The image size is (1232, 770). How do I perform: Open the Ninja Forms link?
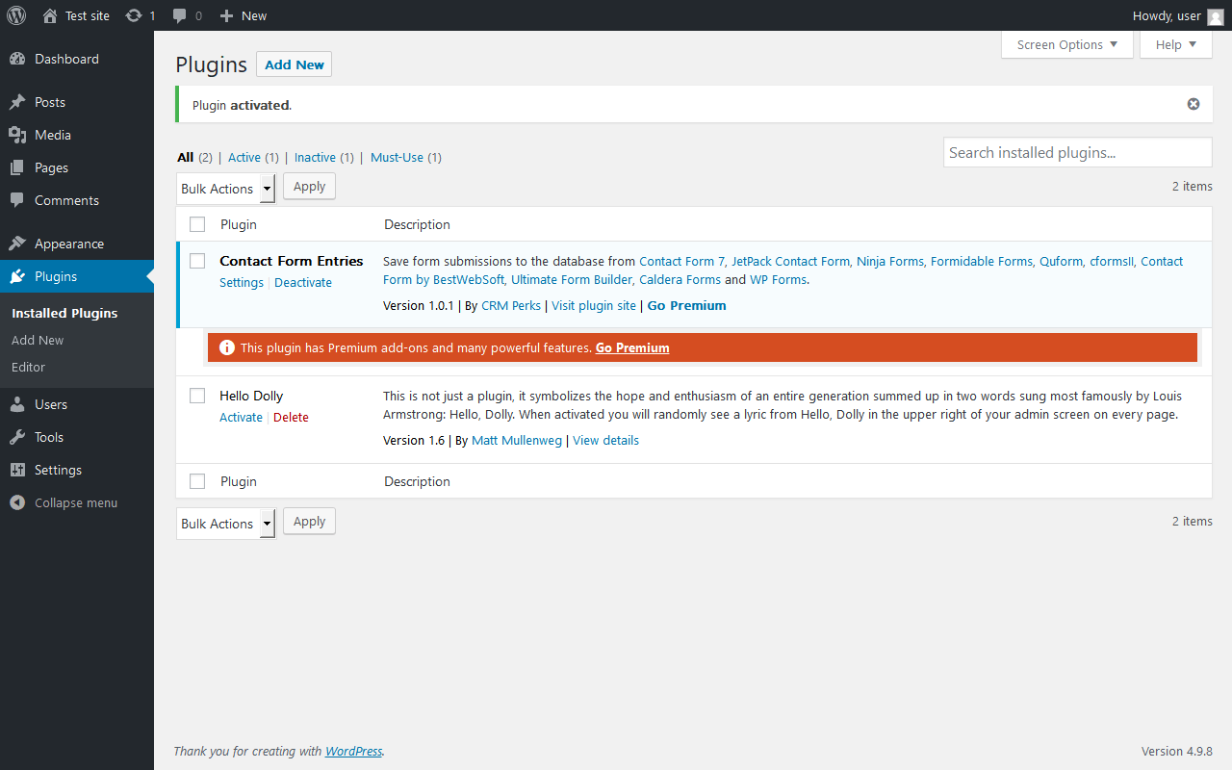890,261
